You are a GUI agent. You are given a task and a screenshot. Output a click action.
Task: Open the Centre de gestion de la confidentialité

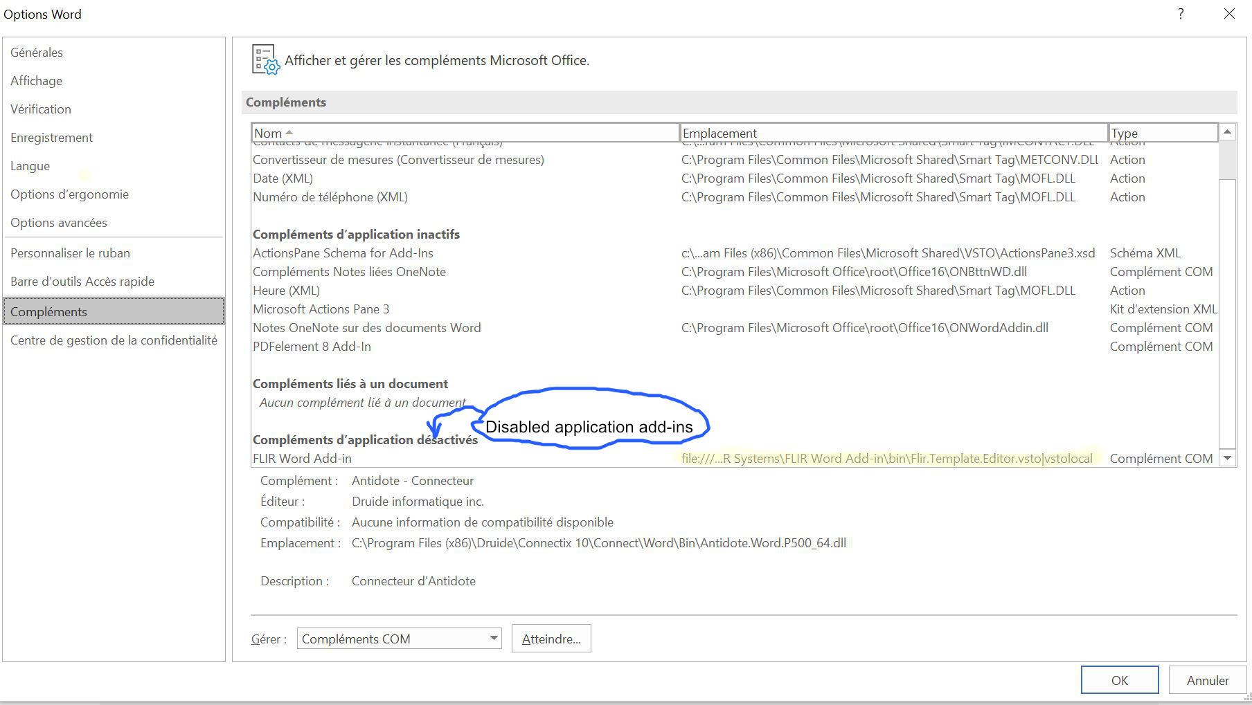coord(113,340)
